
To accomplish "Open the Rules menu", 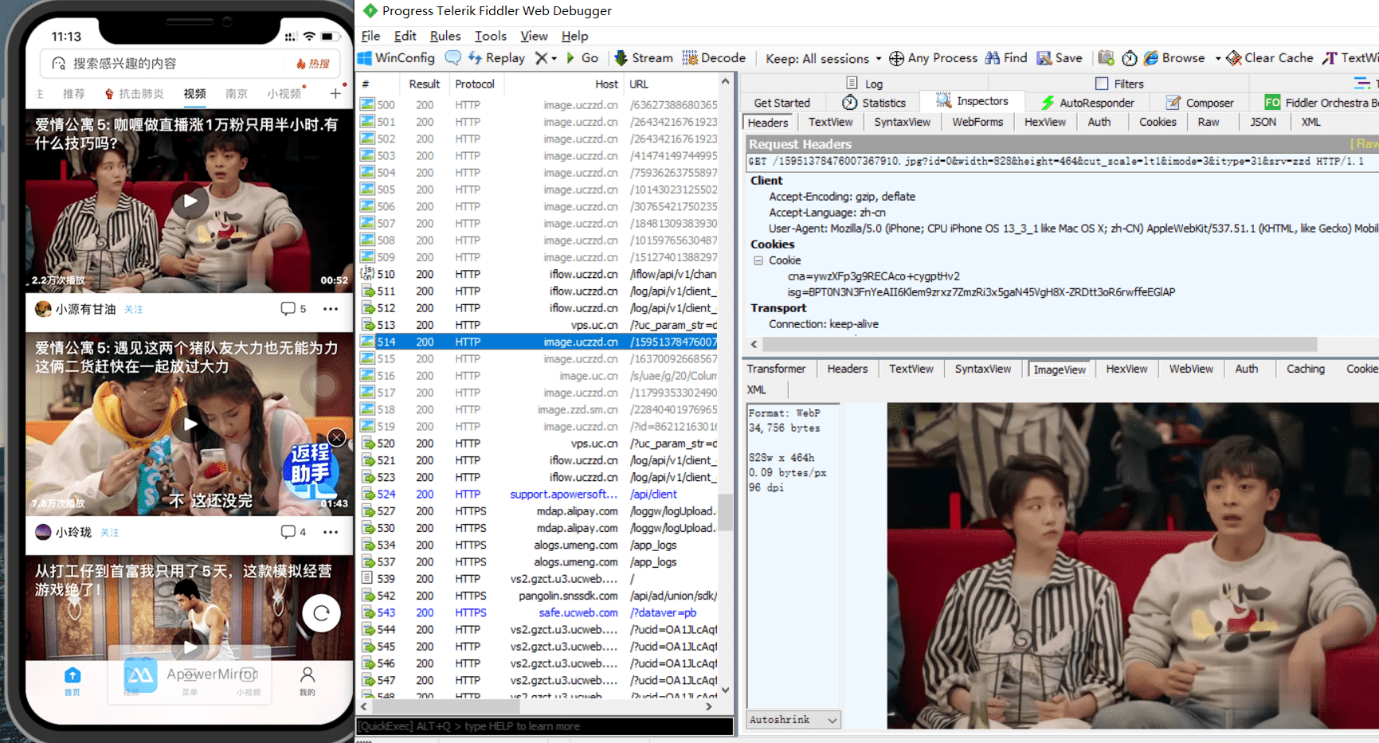I will 445,36.
